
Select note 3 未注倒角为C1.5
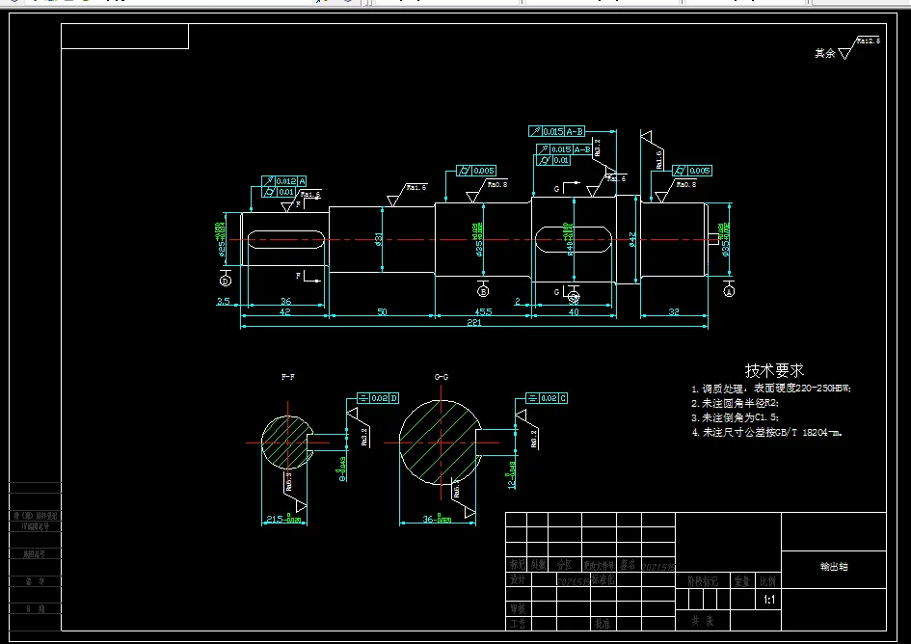[735, 417]
